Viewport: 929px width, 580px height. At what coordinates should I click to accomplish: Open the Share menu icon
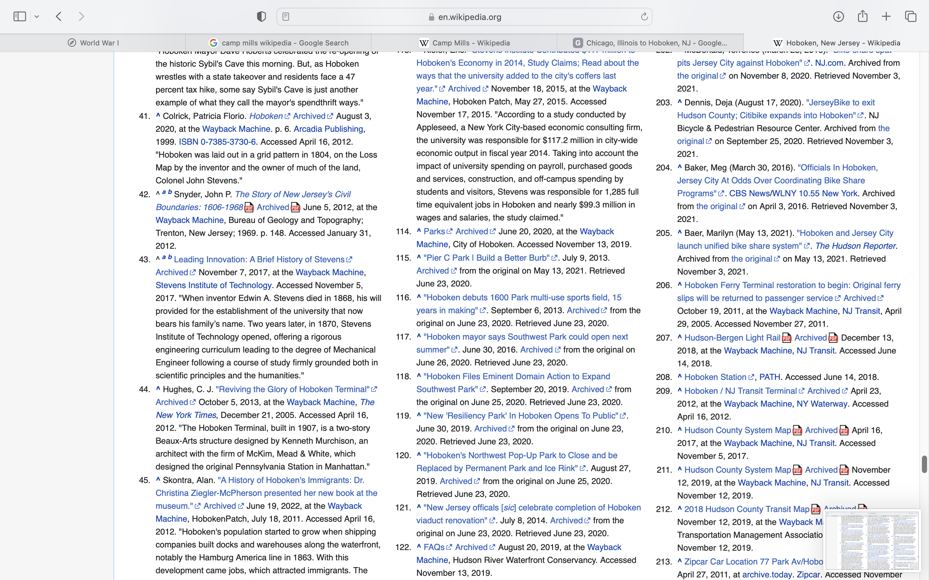(x=863, y=16)
